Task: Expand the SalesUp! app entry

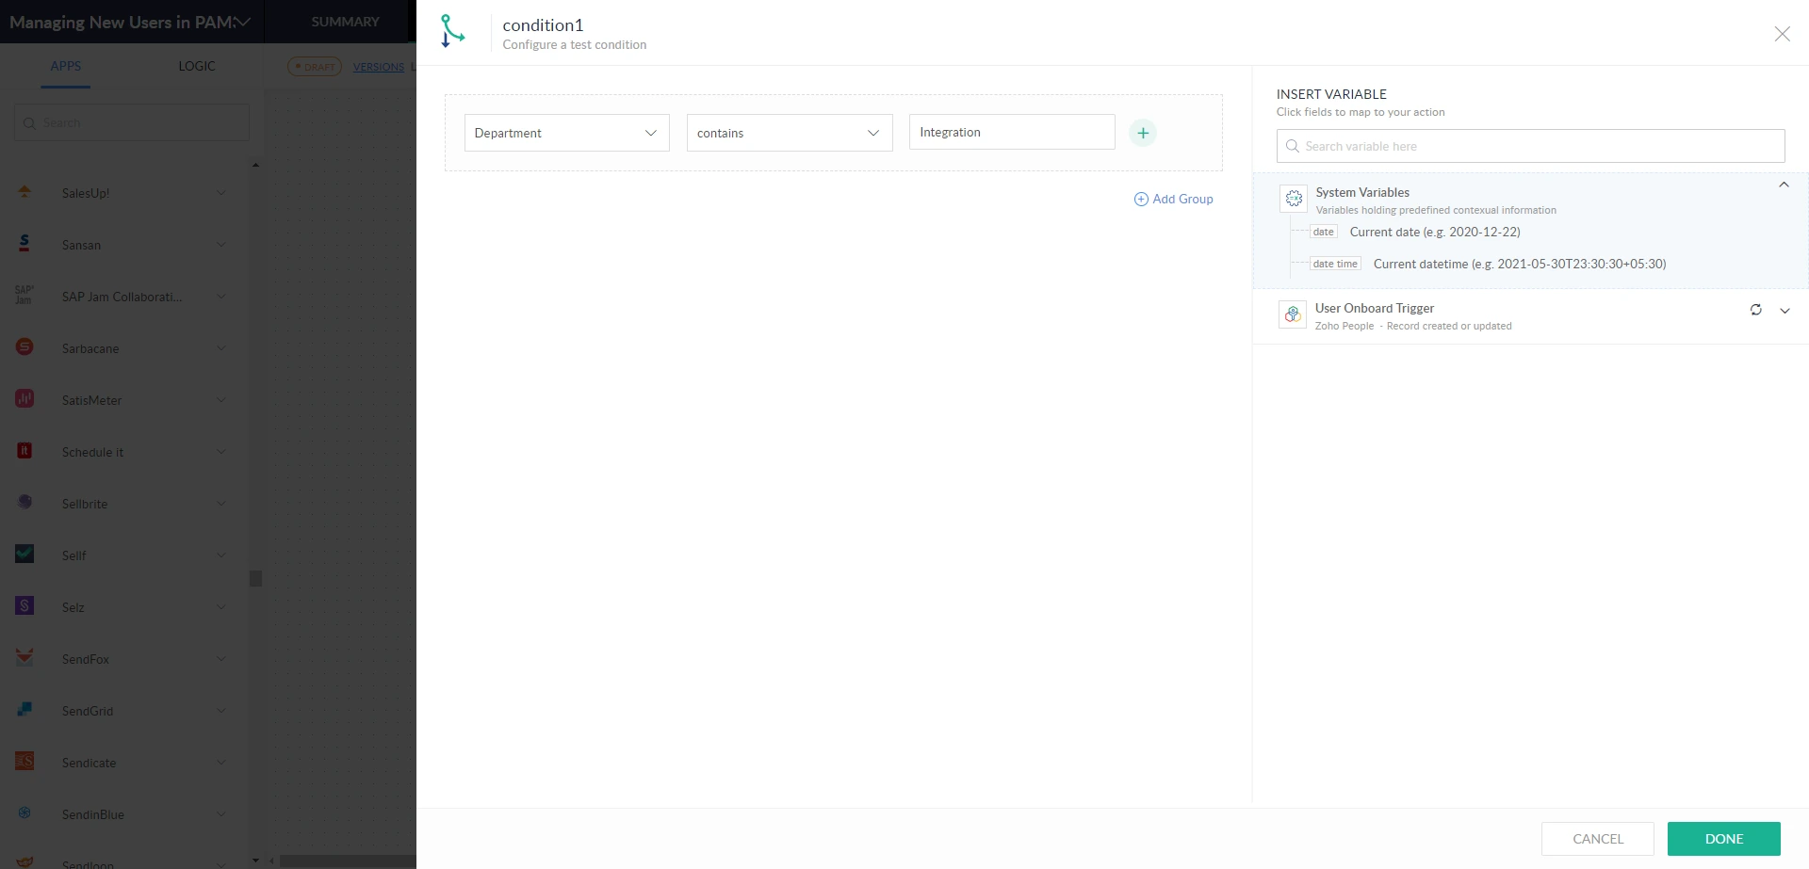Action: (220, 193)
